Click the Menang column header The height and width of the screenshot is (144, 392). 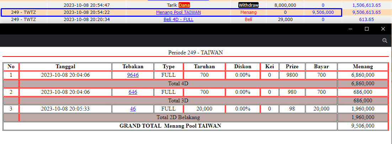pos(363,66)
